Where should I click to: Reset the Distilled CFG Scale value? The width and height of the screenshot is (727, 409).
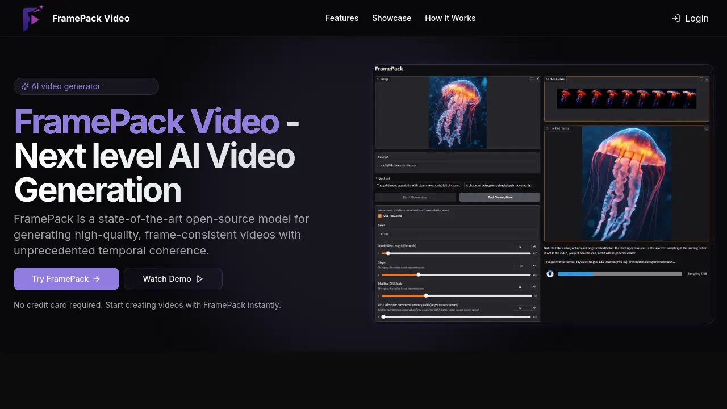(x=534, y=287)
